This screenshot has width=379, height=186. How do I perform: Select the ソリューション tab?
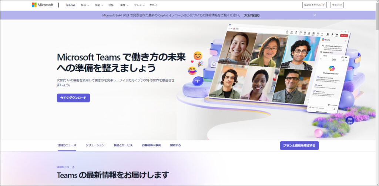(95, 145)
